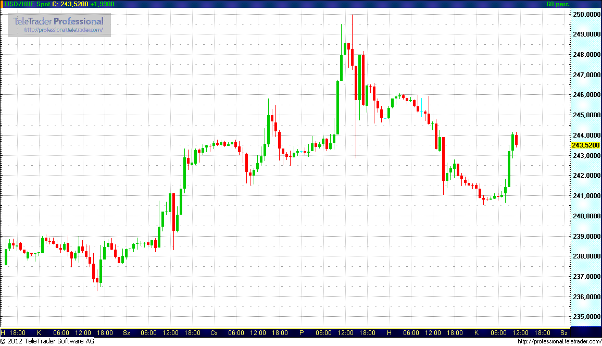The width and height of the screenshot is (602, 346).
Task: Click the '60 perc' interval label
Action: click(x=557, y=4)
